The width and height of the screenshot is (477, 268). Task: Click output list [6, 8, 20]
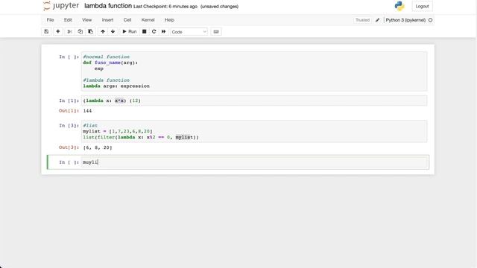click(x=98, y=147)
